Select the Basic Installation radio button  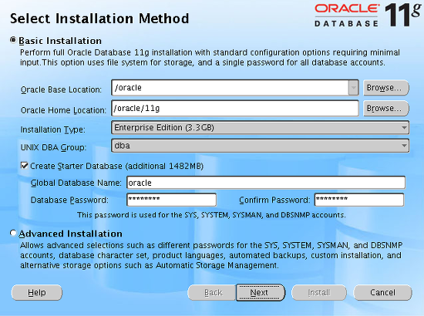[x=13, y=40]
